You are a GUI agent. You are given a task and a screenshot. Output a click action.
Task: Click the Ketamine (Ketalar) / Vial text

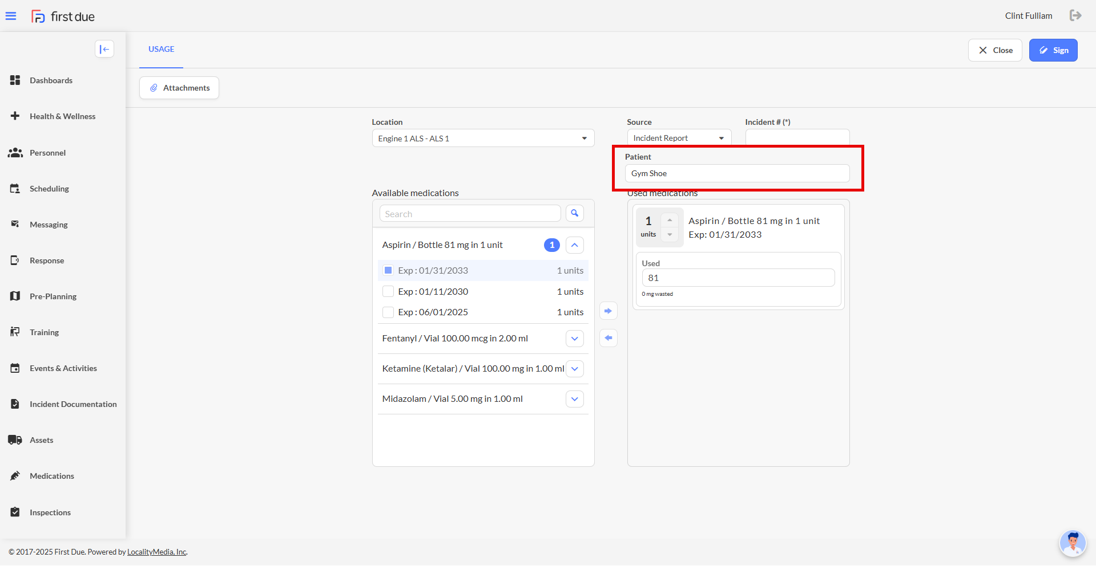(x=473, y=369)
